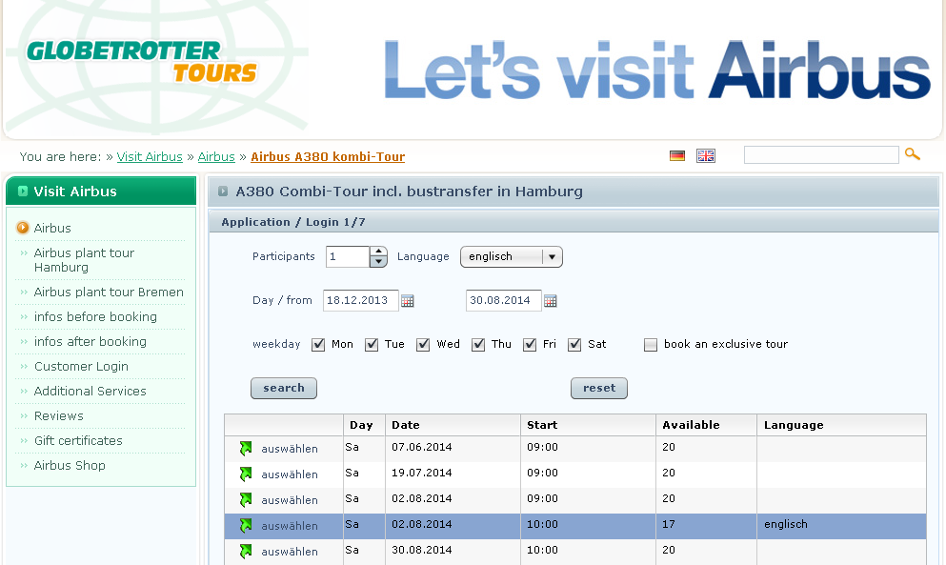This screenshot has height=565, width=946.
Task: Click the from date field 18.12.2013
Action: (x=361, y=301)
